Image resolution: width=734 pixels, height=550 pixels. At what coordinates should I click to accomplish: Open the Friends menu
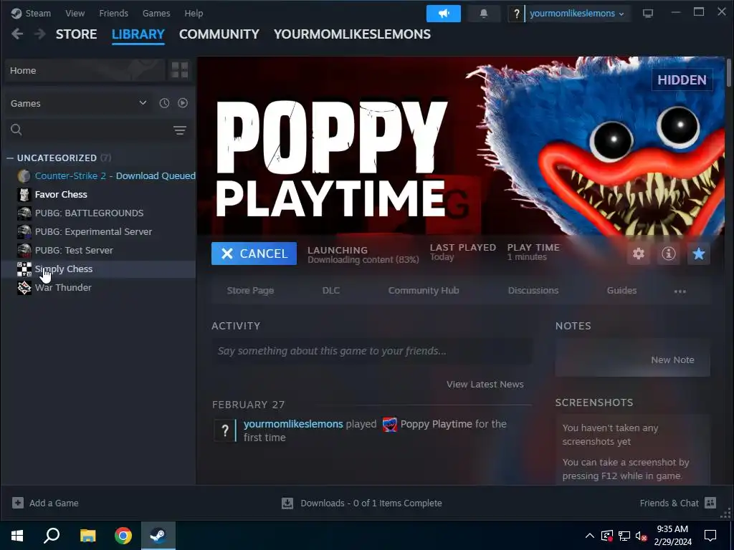pos(113,14)
